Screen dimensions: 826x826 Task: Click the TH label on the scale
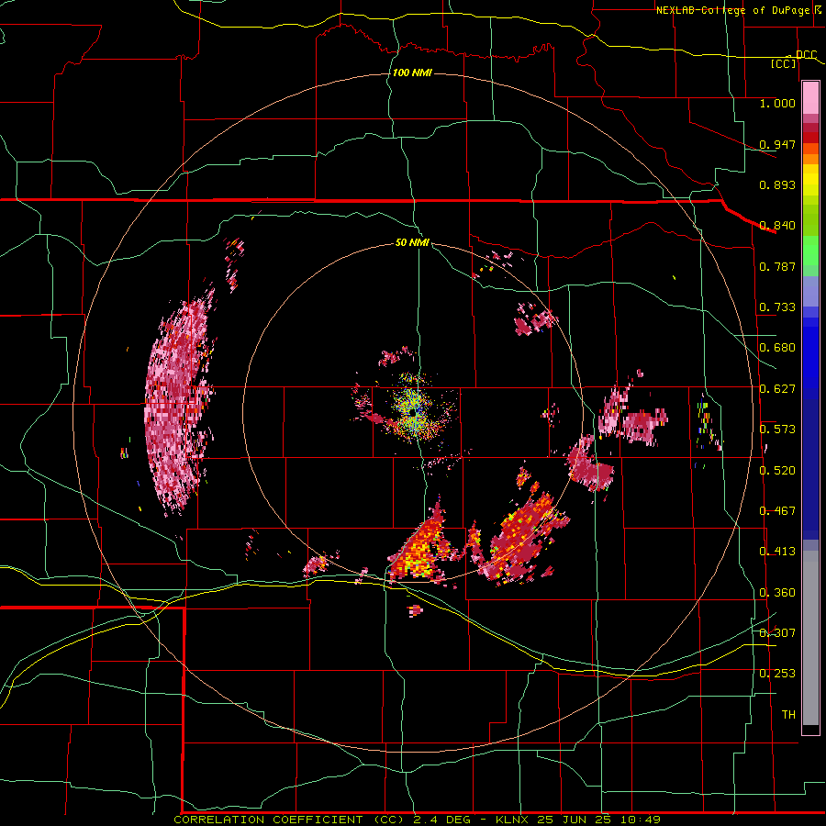pyautogui.click(x=788, y=715)
